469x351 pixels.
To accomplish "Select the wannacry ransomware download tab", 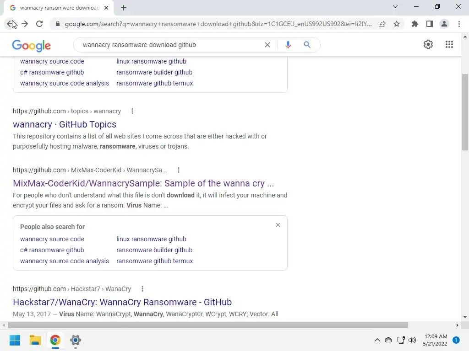I will 59,8.
